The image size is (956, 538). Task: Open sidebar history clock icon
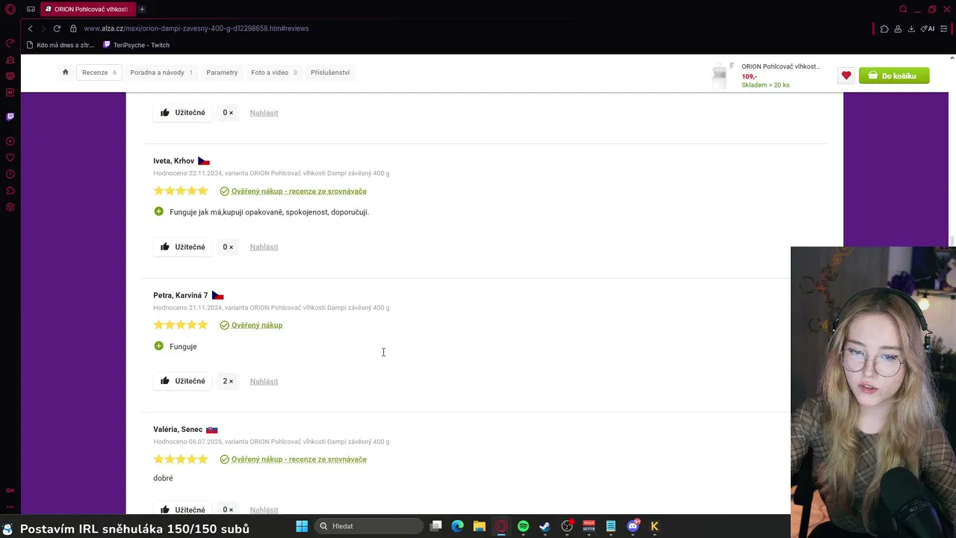click(x=10, y=174)
